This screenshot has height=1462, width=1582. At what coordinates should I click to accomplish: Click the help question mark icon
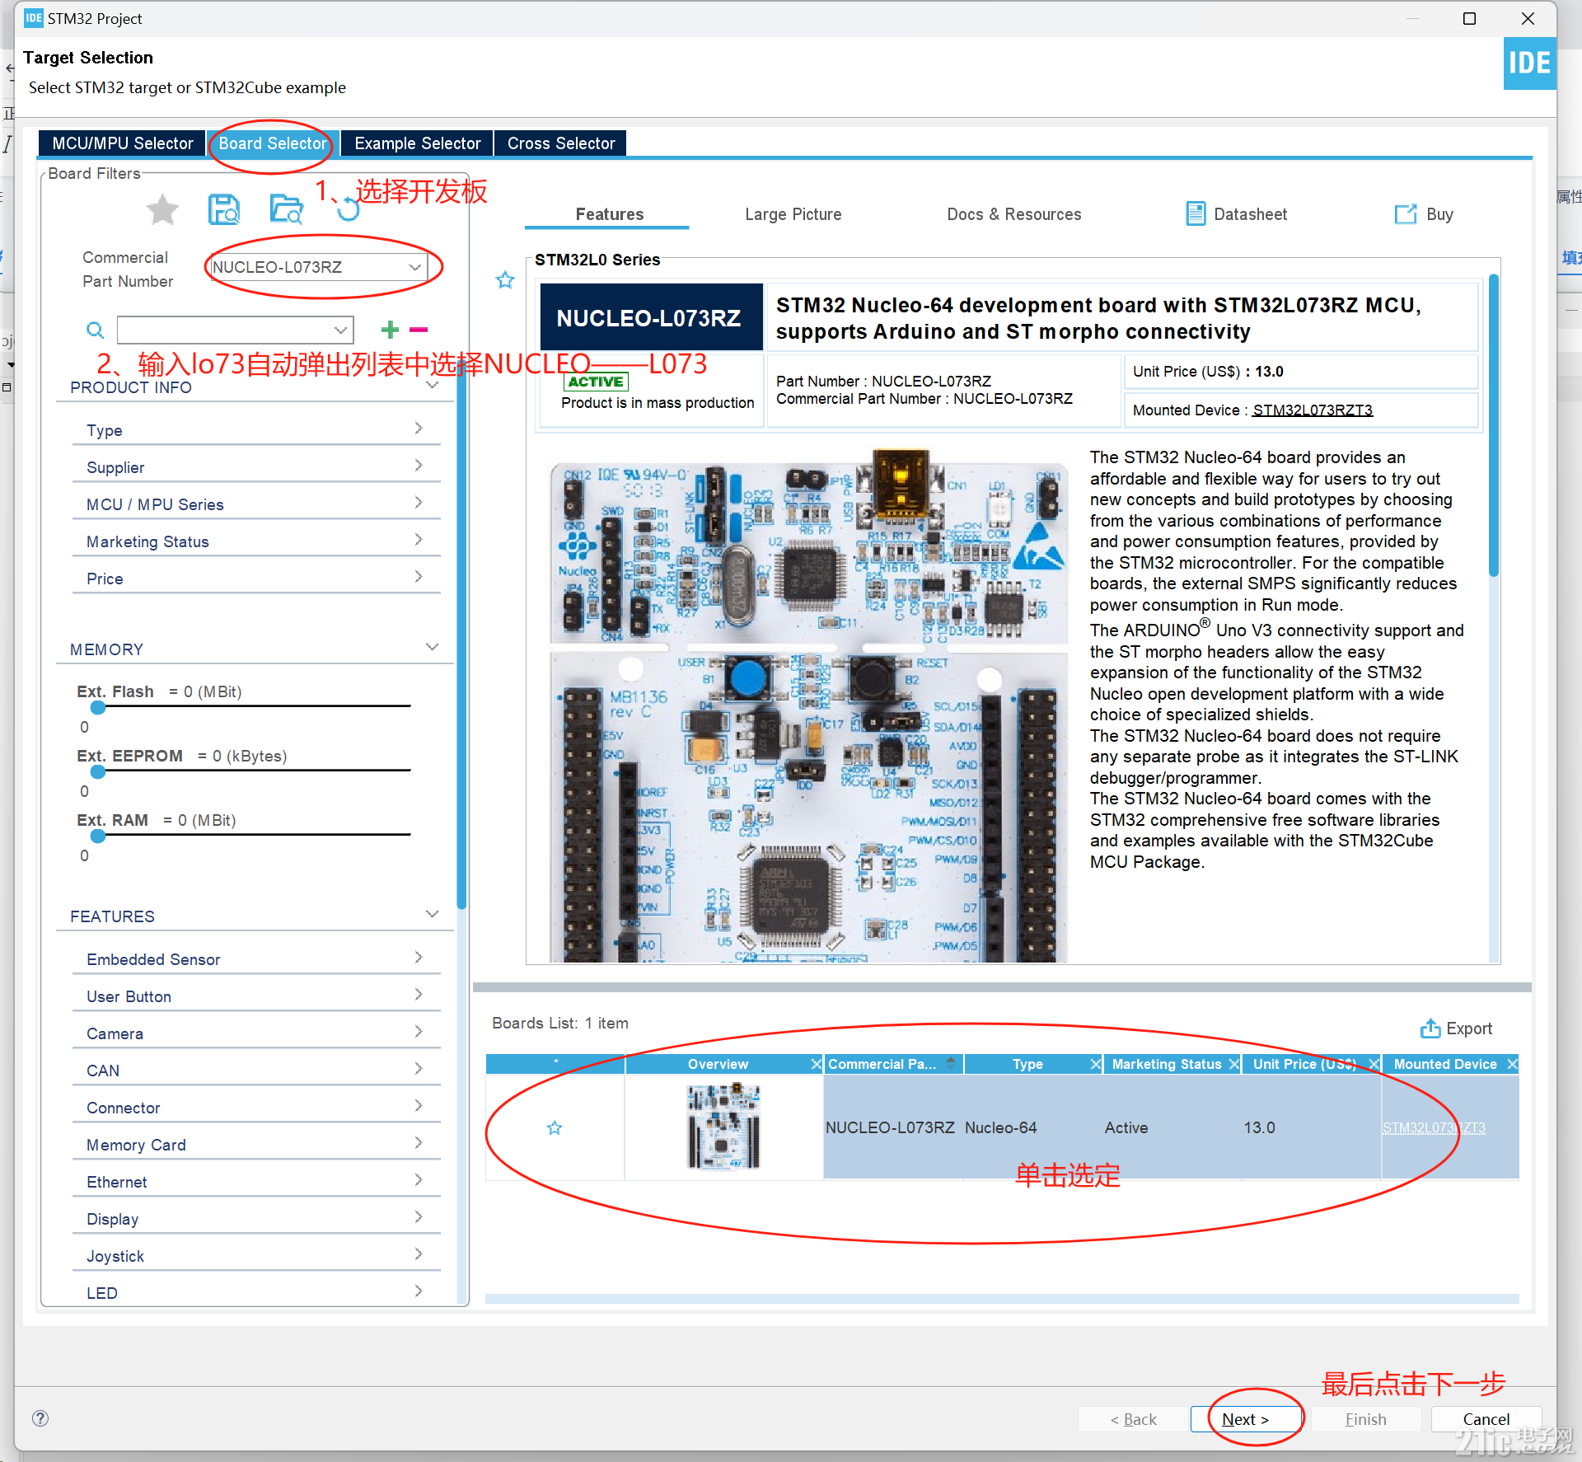40,1418
